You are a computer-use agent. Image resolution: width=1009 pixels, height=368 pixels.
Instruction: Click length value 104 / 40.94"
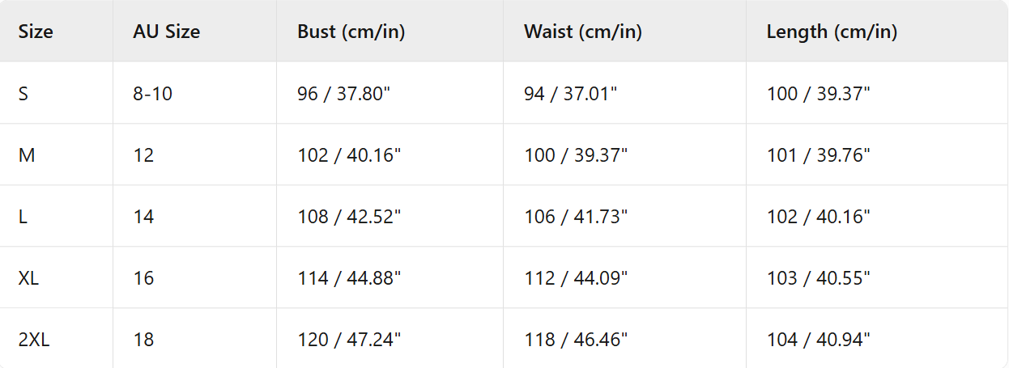coord(819,340)
